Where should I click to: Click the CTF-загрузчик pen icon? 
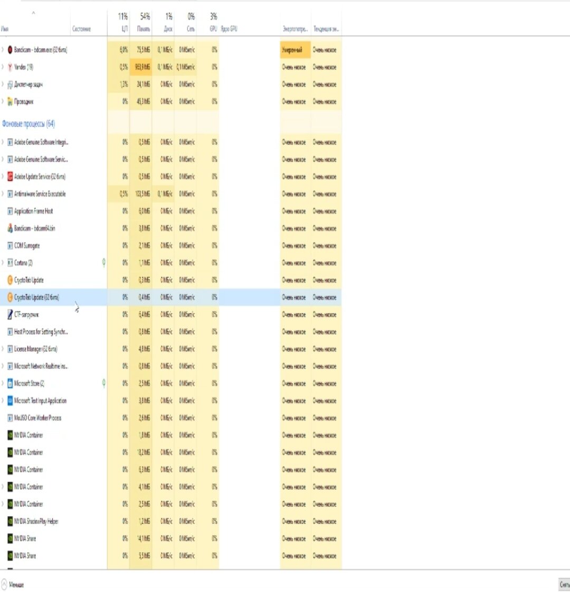point(10,315)
